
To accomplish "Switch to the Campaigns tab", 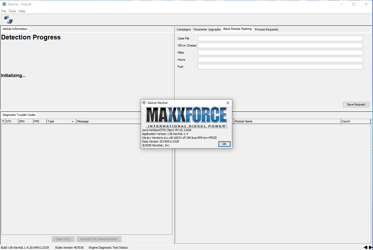I will click(x=184, y=29).
